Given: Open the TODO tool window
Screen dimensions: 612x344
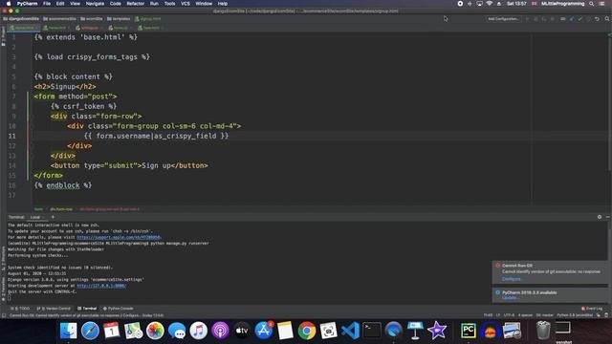Looking at the screenshot, I should coord(20,308).
